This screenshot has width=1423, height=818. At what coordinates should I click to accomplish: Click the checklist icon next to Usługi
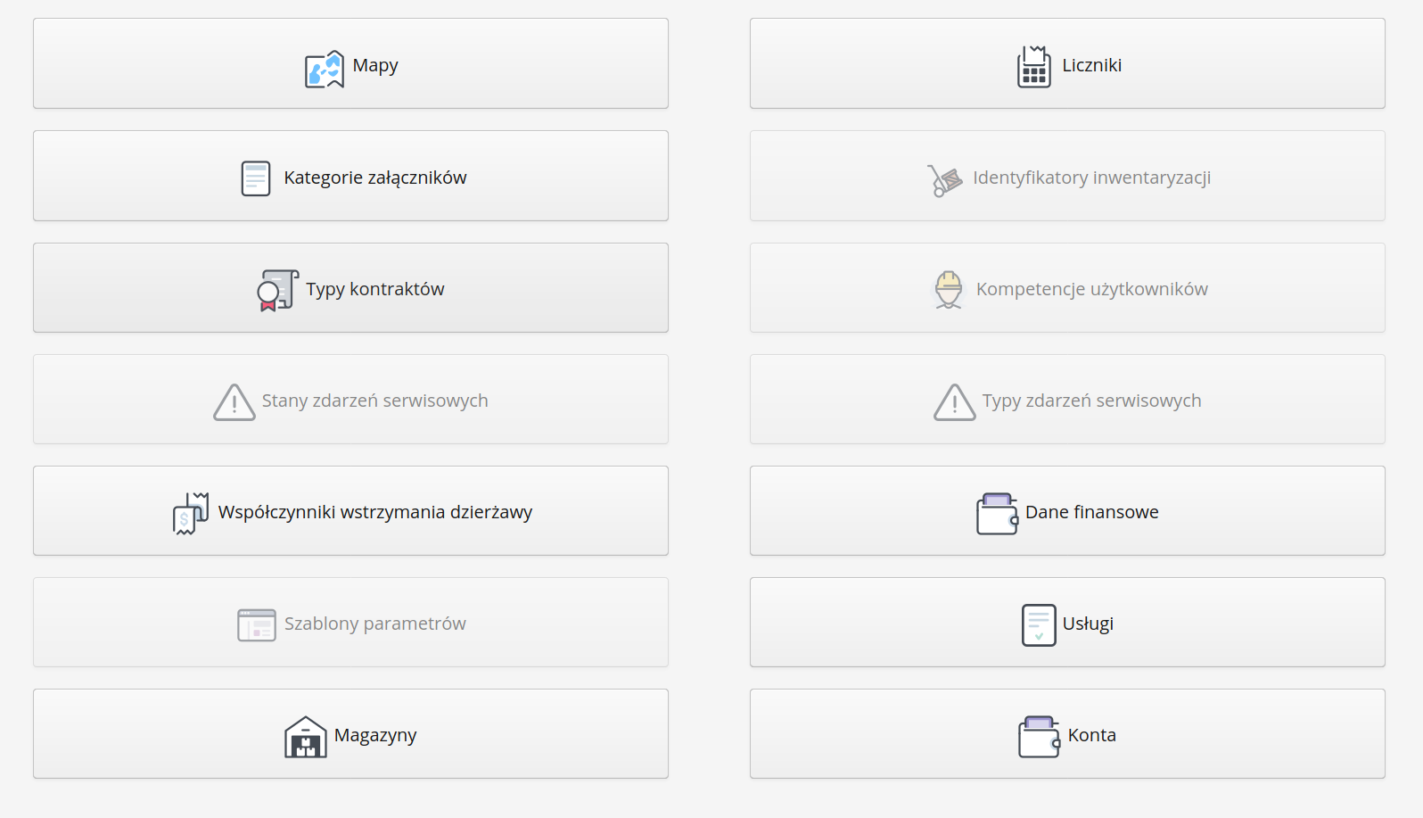(1038, 624)
